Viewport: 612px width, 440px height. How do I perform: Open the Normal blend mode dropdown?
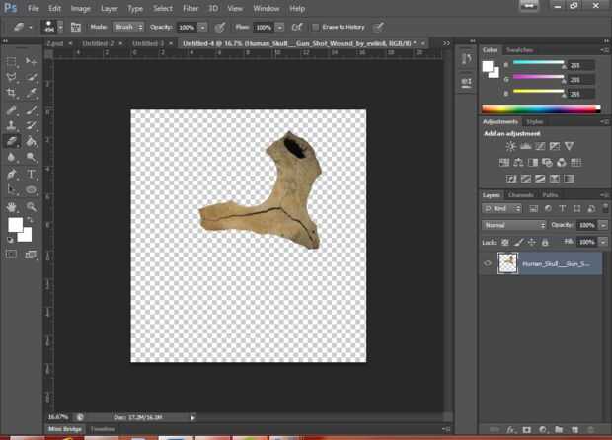(513, 225)
